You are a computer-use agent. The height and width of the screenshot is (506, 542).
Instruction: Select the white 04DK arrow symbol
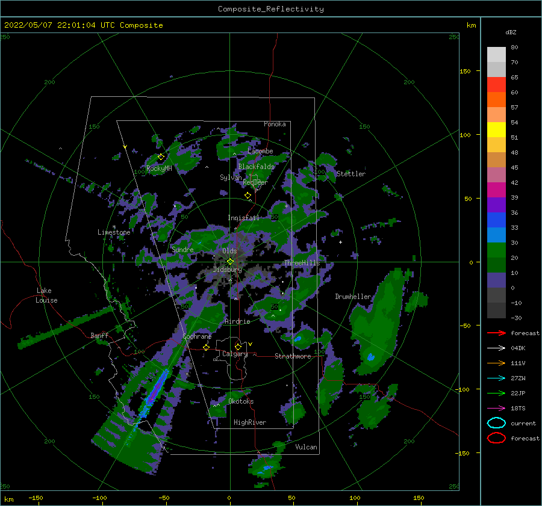pos(496,348)
